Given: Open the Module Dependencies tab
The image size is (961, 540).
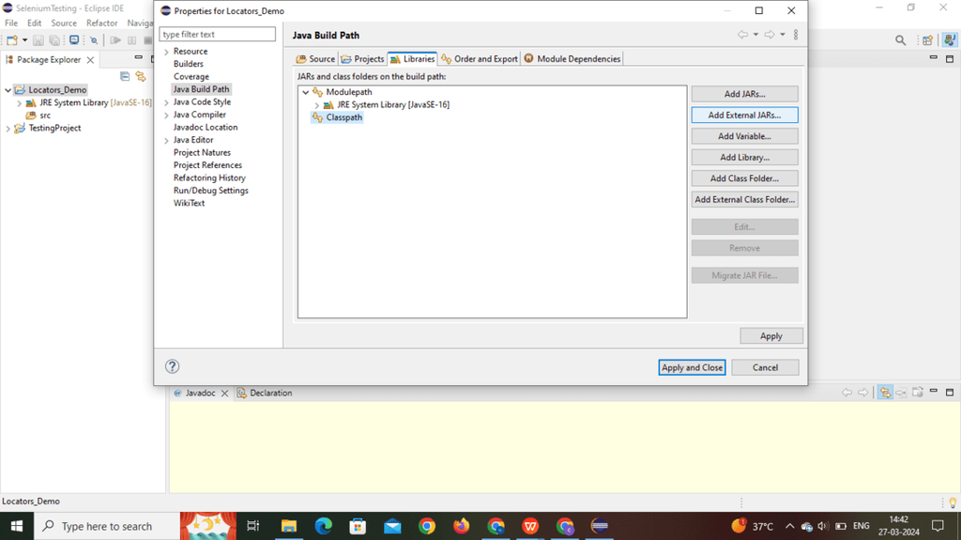Looking at the screenshot, I should (x=572, y=59).
